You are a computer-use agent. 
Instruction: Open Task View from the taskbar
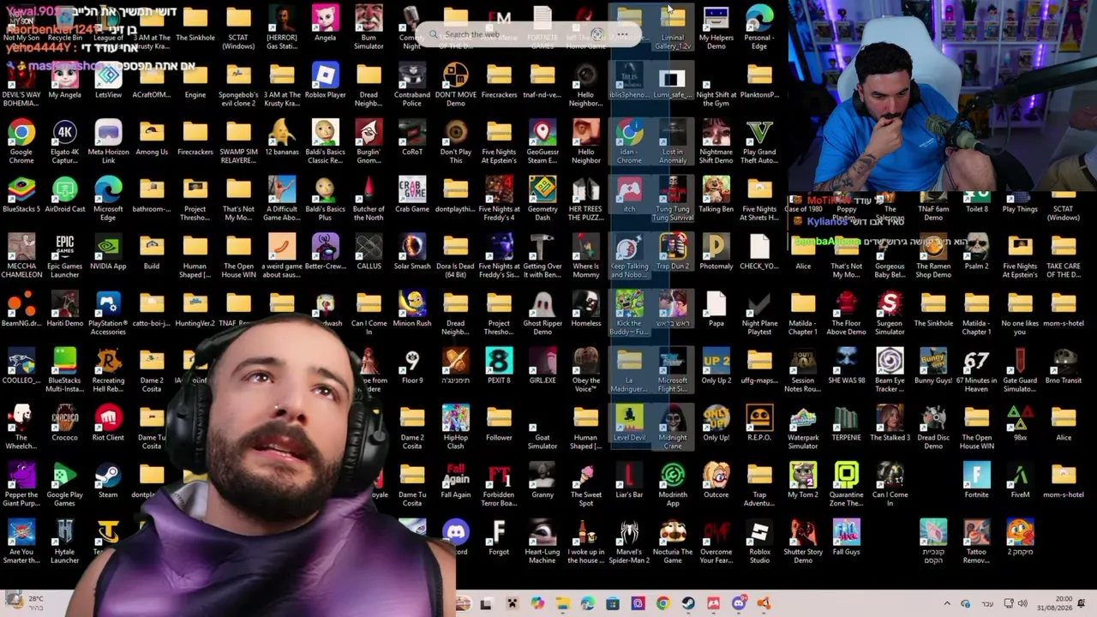coord(486,604)
